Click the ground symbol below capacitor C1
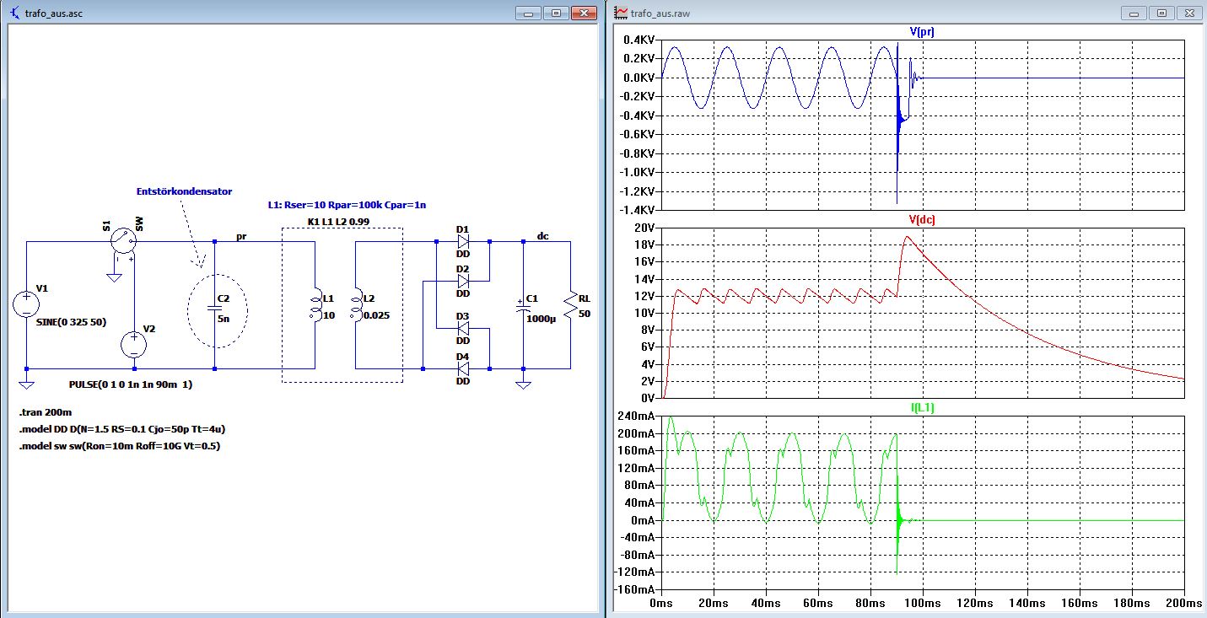 click(523, 385)
